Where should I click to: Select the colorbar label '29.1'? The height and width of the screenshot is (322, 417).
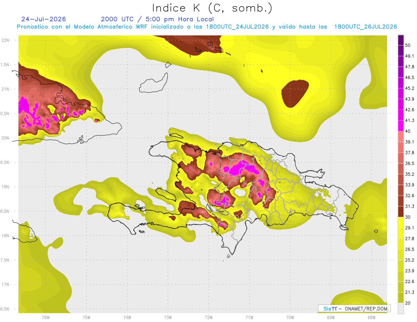409,228
